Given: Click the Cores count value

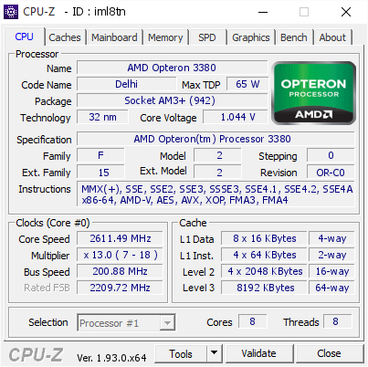Looking at the screenshot, I should (x=253, y=321).
